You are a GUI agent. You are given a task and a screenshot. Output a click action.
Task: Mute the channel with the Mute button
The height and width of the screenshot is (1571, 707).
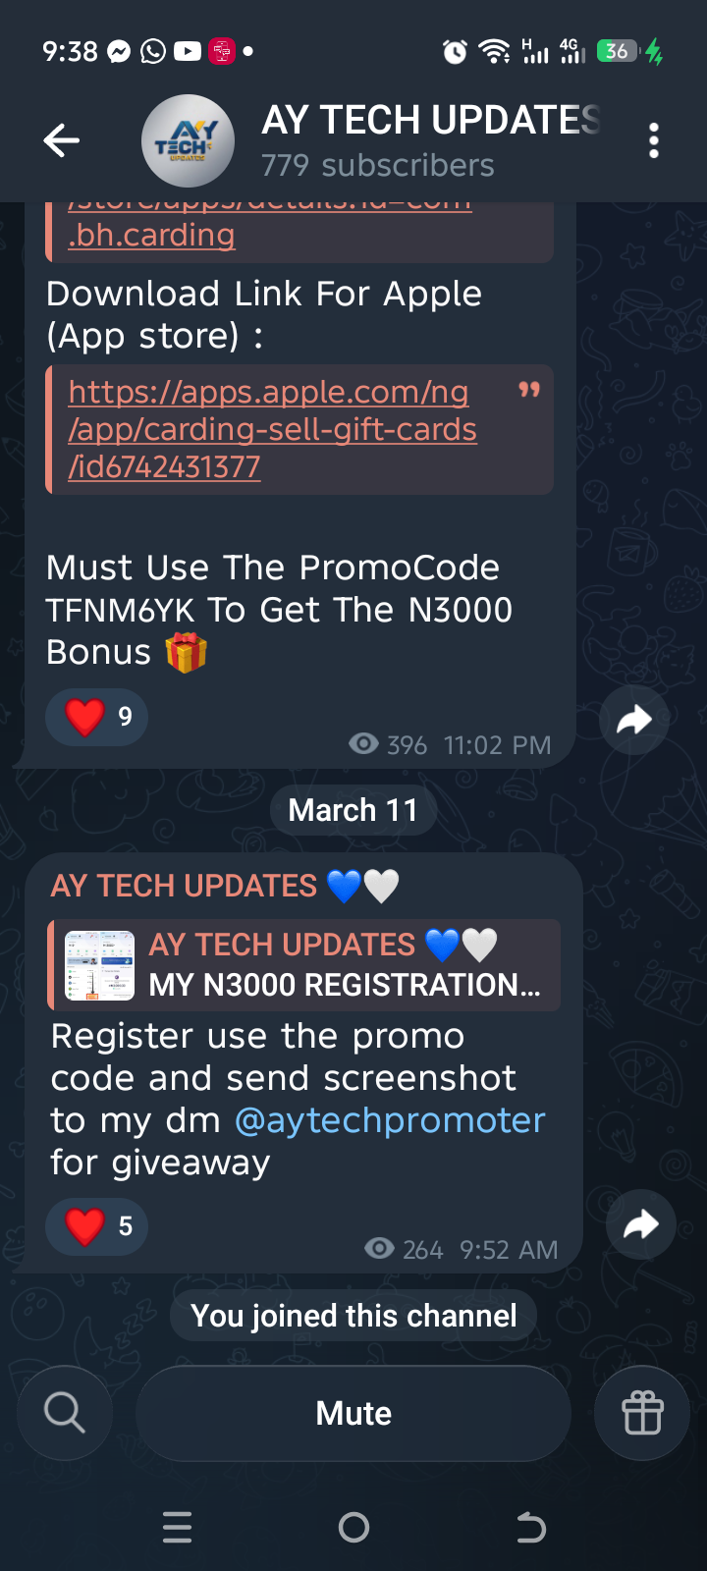pyautogui.click(x=353, y=1413)
